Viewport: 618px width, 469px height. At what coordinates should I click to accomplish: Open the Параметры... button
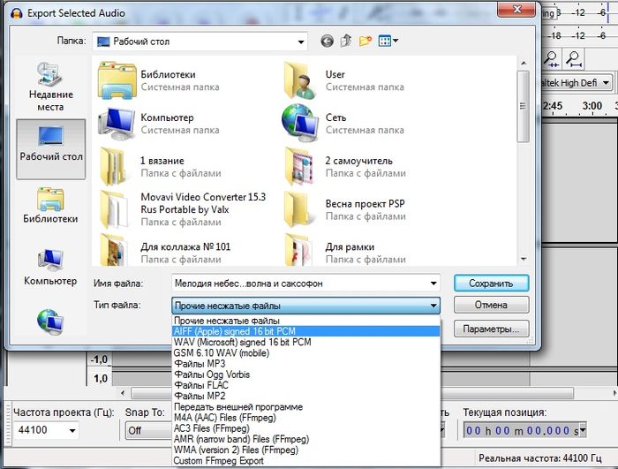point(491,329)
